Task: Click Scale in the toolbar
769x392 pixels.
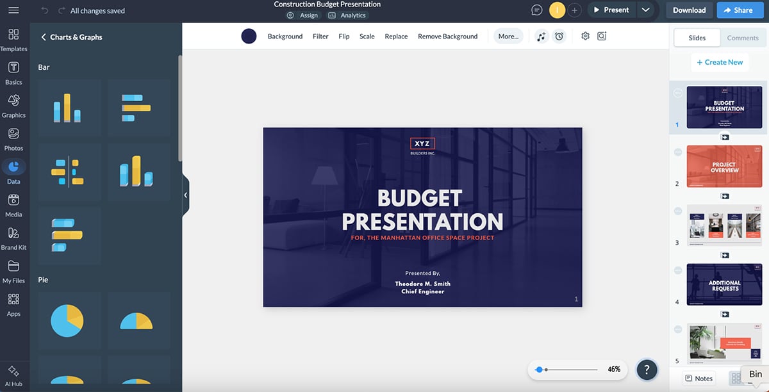Action: pos(367,37)
